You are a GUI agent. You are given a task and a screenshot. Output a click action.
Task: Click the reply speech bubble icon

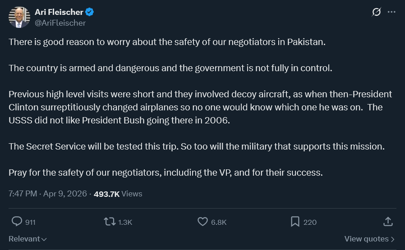pyautogui.click(x=17, y=222)
